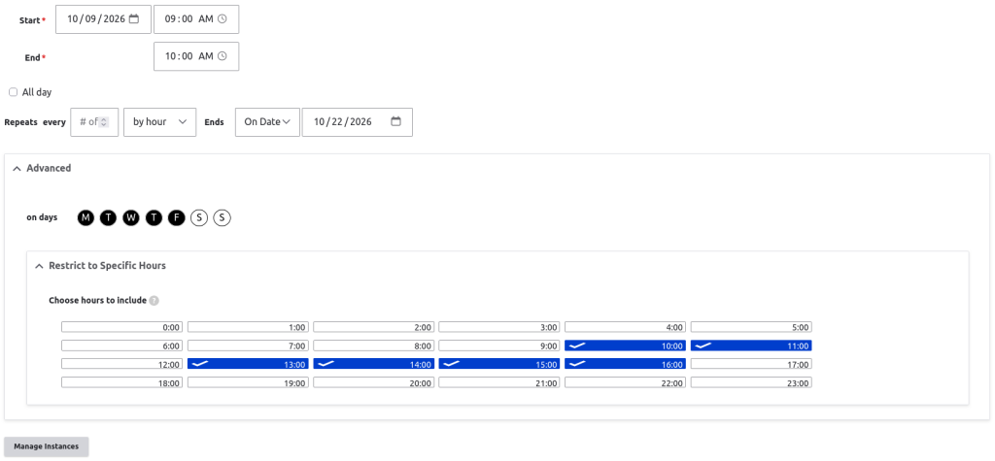Toggle the Wednesday day button
995x461 pixels.
pos(131,218)
